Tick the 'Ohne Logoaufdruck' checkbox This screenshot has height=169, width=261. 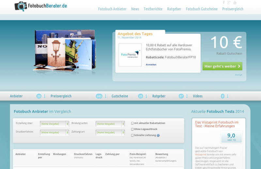(x=132, y=129)
